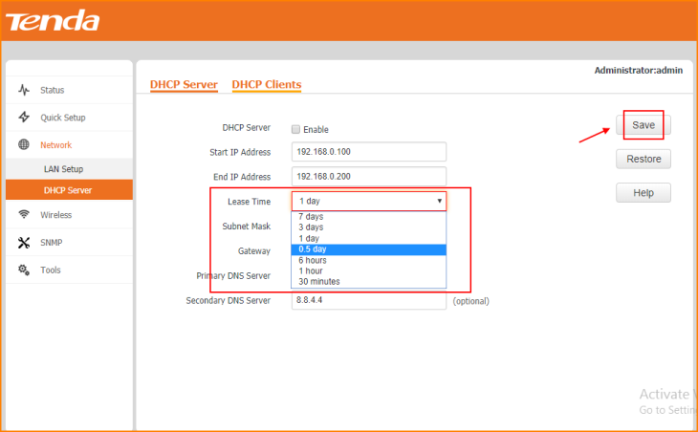This screenshot has height=432, width=698.
Task: Open the Lease Time dropdown
Action: coord(369,202)
